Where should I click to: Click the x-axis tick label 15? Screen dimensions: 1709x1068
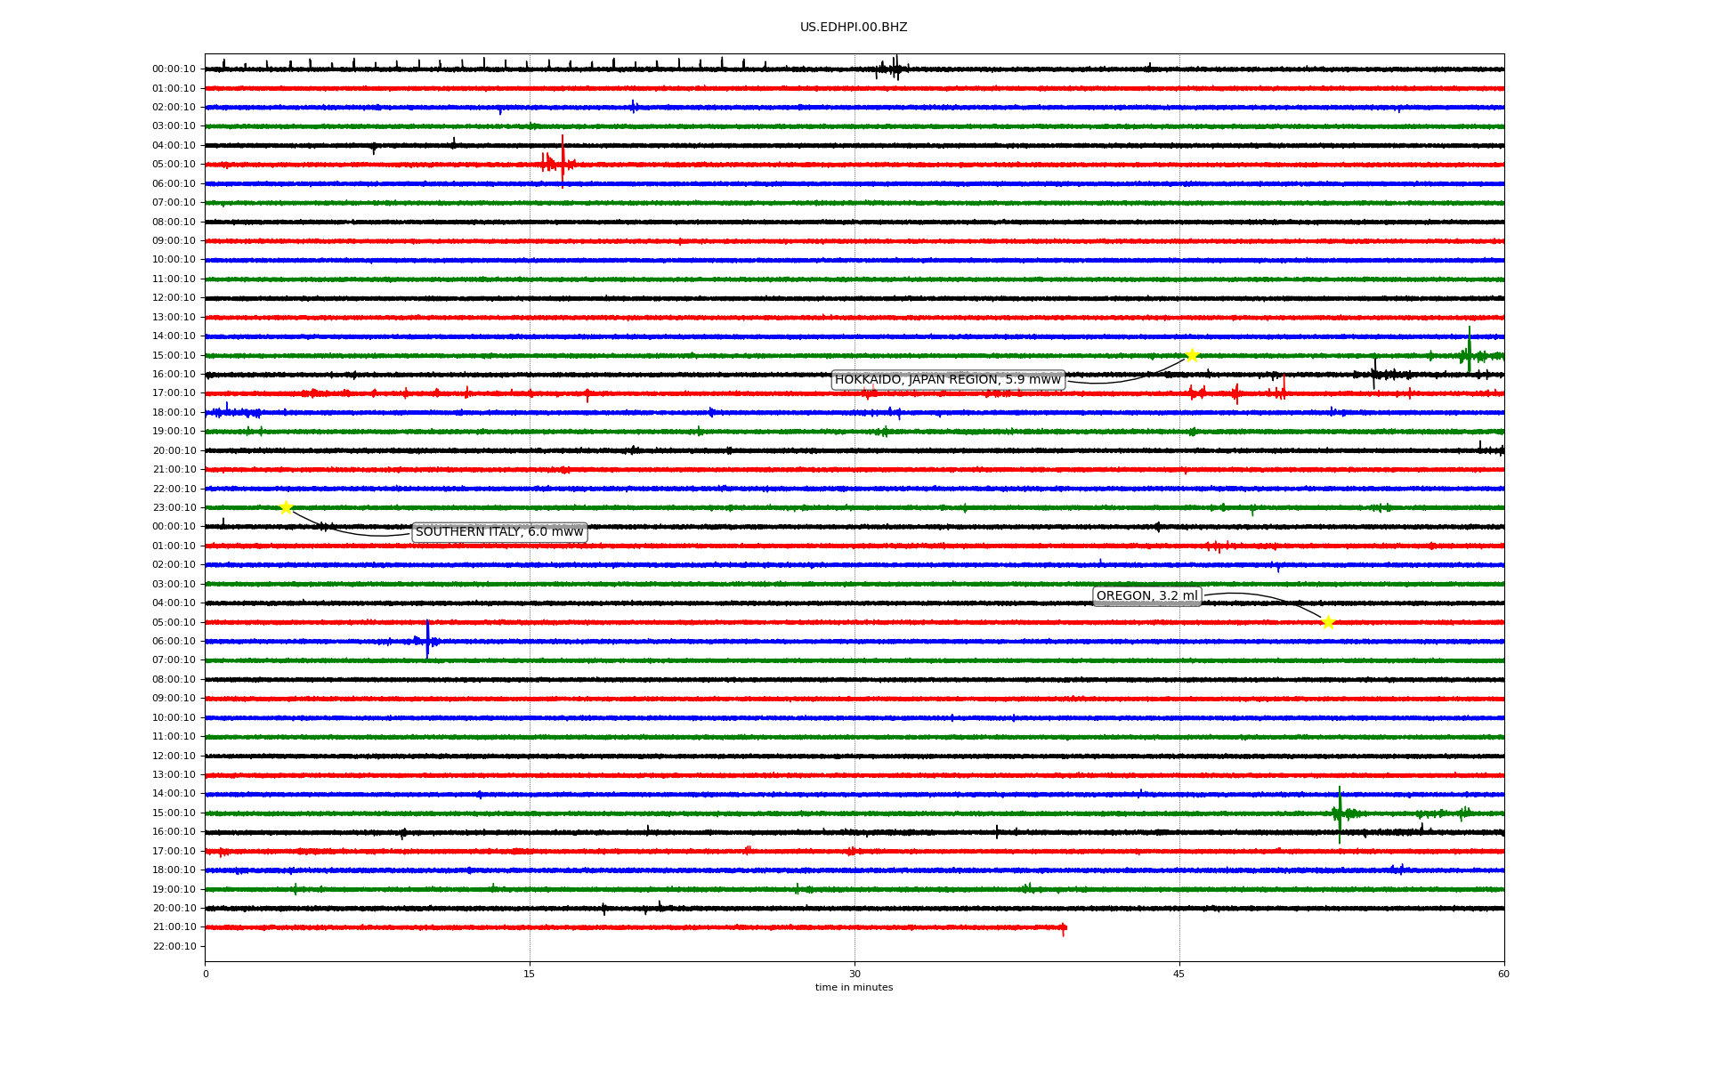click(530, 974)
